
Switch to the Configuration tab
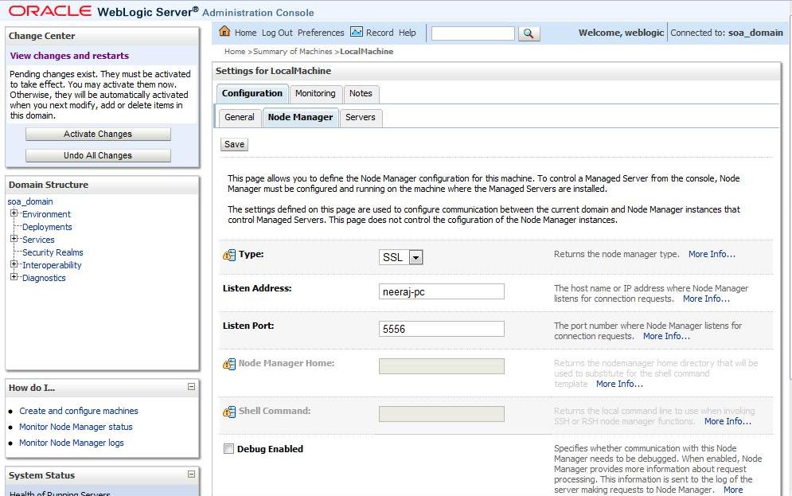[252, 93]
